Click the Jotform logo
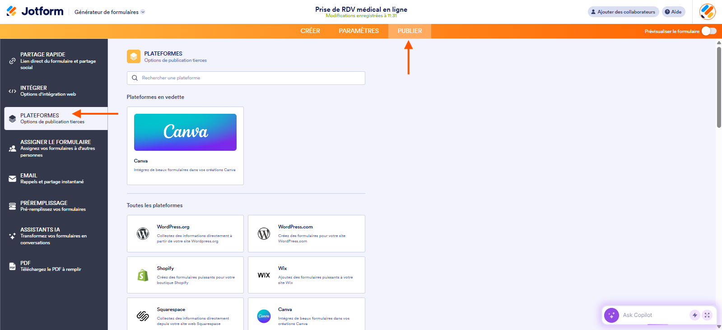This screenshot has height=330, width=722. point(34,11)
